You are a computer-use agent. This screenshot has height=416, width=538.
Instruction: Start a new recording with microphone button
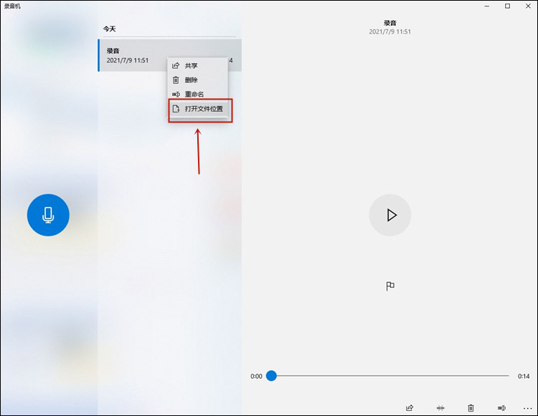(x=48, y=215)
